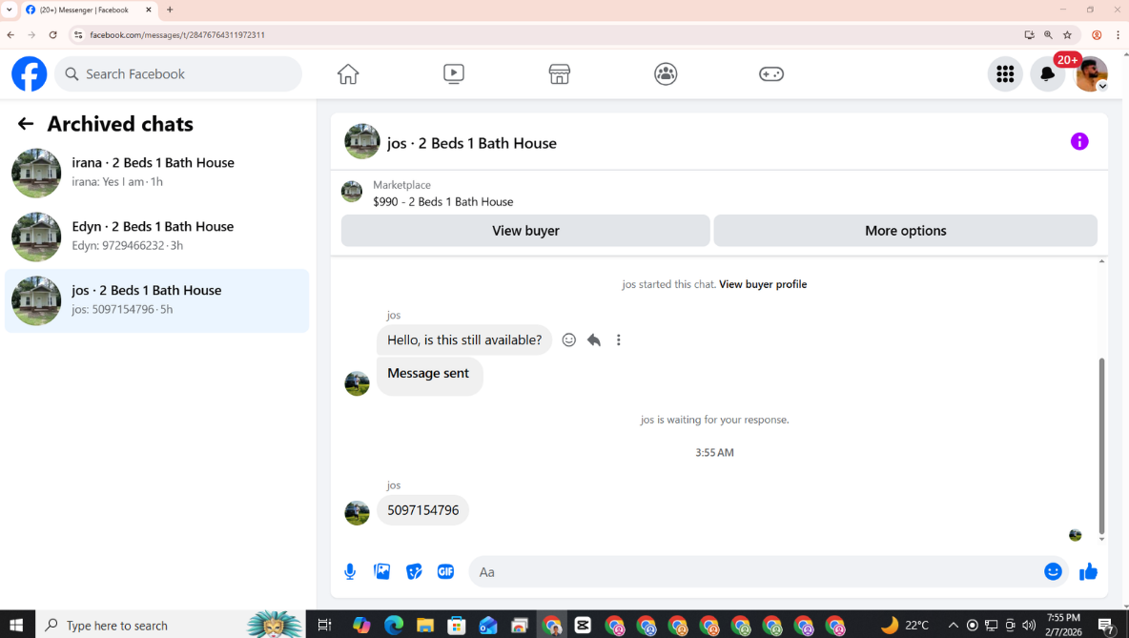Launch Microsoft Edge from the taskbar
Image resolution: width=1129 pixels, height=638 pixels.
393,625
